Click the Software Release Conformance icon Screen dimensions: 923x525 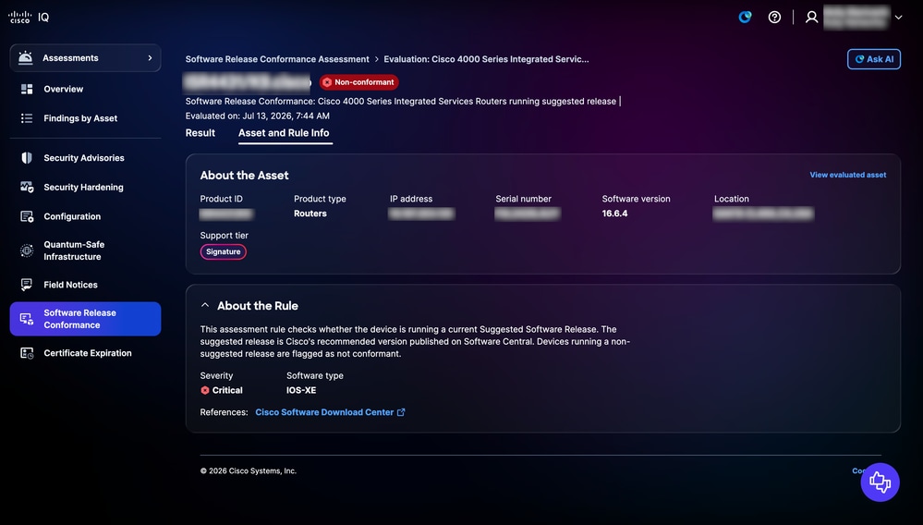tap(27, 319)
